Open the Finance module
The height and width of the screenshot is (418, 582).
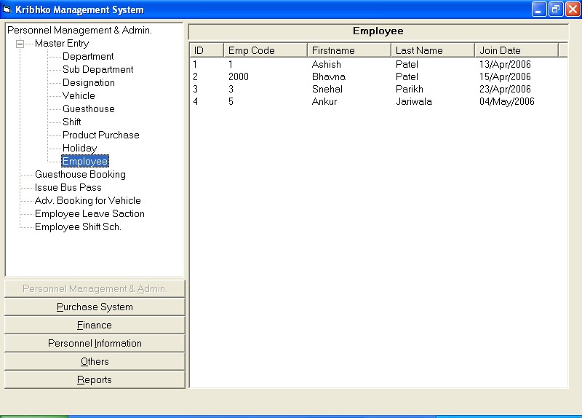[95, 326]
